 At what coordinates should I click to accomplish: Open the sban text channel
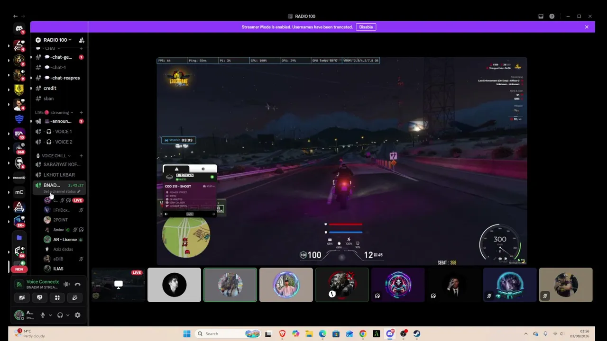coord(59,99)
